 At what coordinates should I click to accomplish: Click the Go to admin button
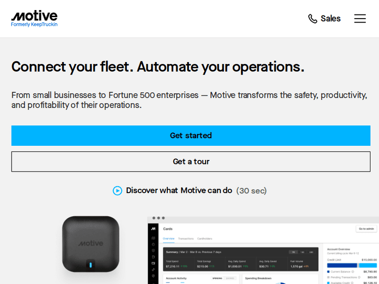366,229
